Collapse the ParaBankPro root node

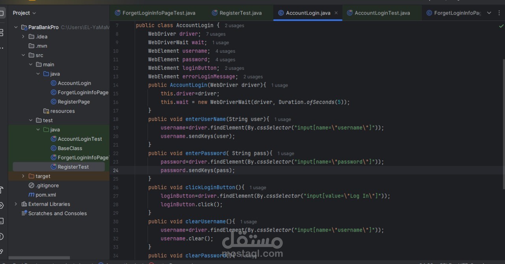pyautogui.click(x=16, y=27)
